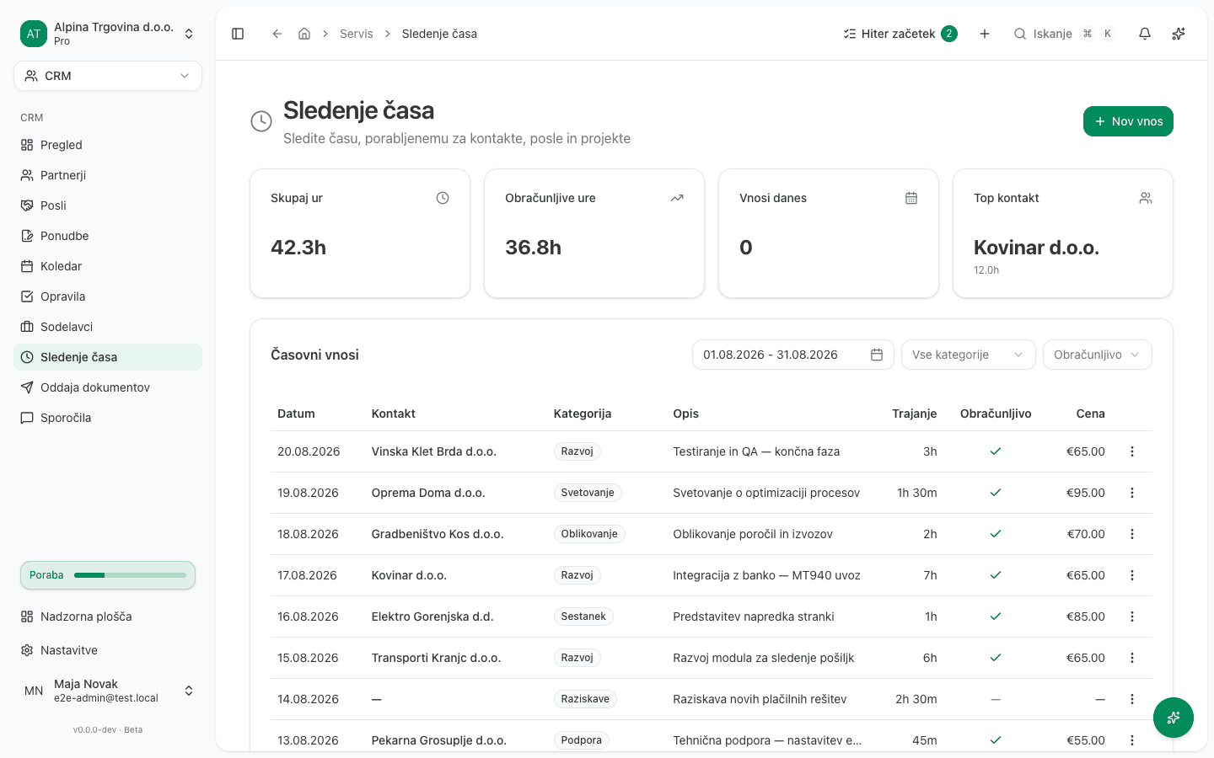Click the Iskanje search field
This screenshot has width=1214, height=758.
click(1064, 34)
